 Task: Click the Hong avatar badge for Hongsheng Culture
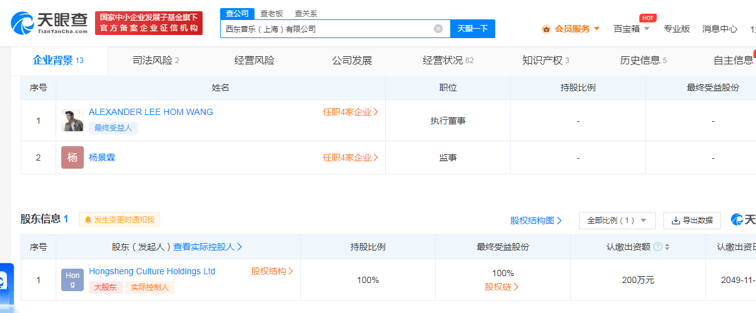point(73,280)
